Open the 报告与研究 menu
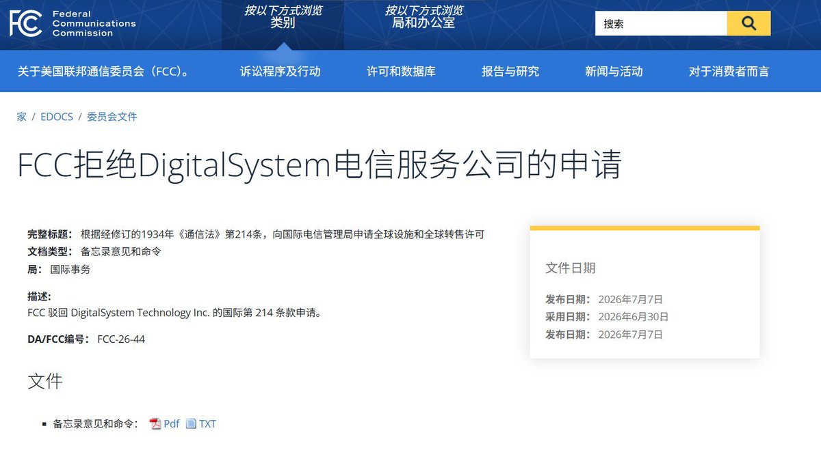The height and width of the screenshot is (450, 821). pos(510,72)
